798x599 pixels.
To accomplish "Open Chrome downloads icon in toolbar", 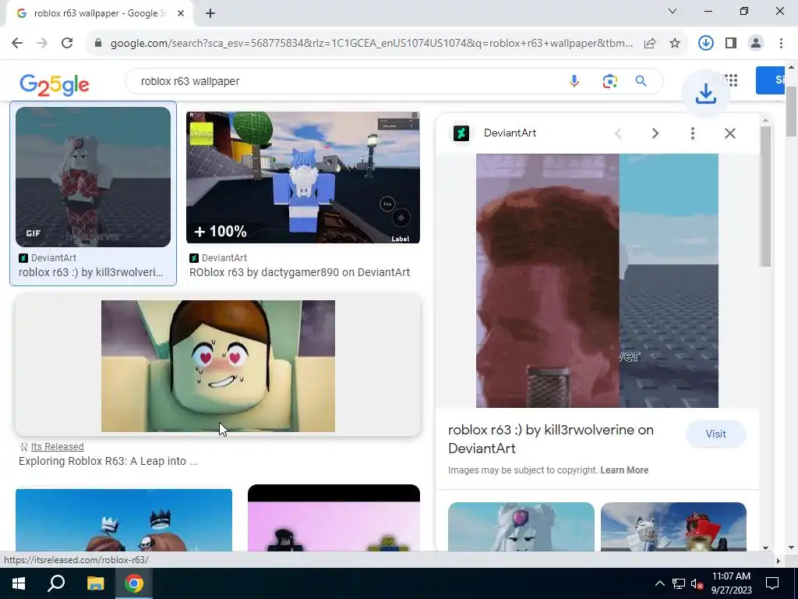I will (x=705, y=44).
